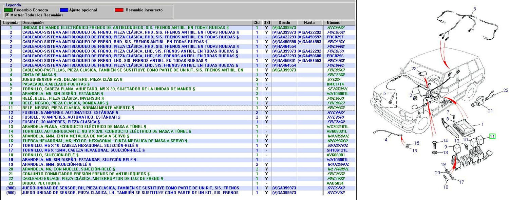Screen dimensions: 509x200
Task: Select the CONJUNTO CONMUTADOR-PRESIÓN row
Action: point(177,174)
